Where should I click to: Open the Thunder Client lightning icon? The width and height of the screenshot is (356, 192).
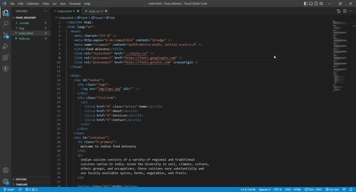click(x=5, y=68)
